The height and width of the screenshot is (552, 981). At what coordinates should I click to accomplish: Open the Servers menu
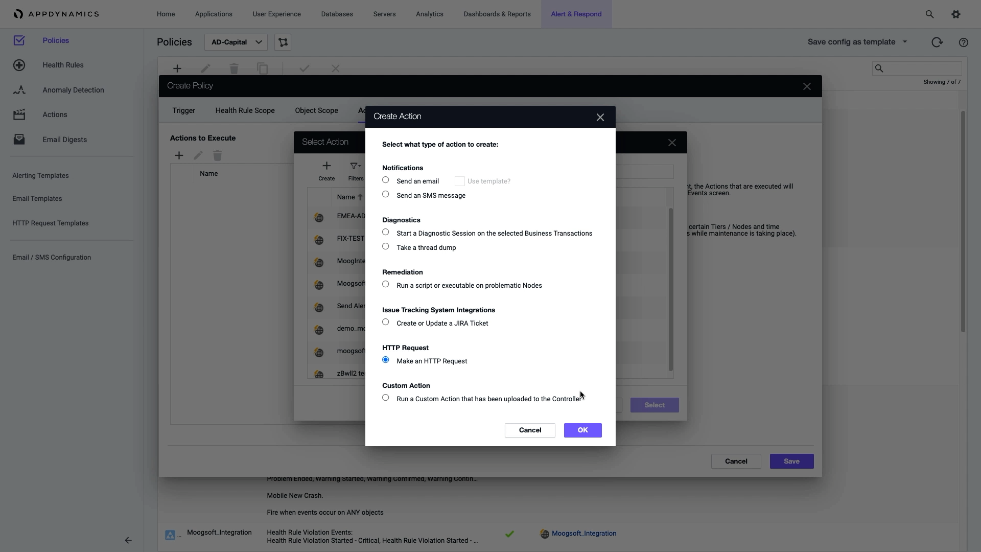tap(384, 14)
